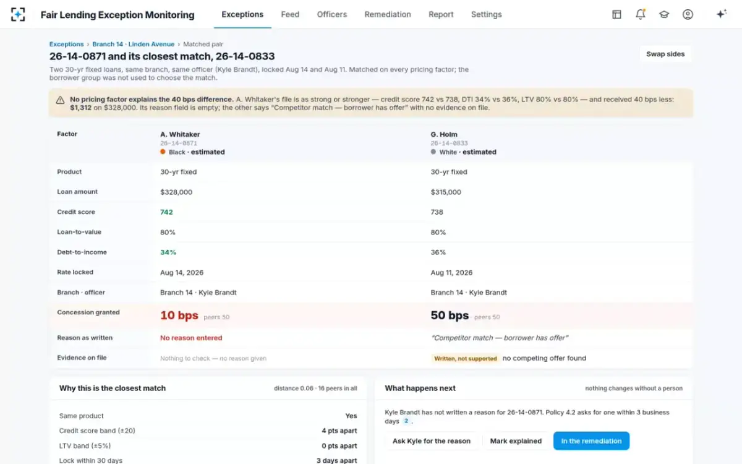Click the orange dot beside Black estimated
Screen dimensions: 742x464
(163, 152)
